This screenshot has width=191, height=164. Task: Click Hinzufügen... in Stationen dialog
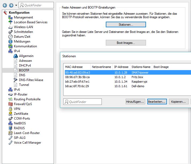[135, 102]
